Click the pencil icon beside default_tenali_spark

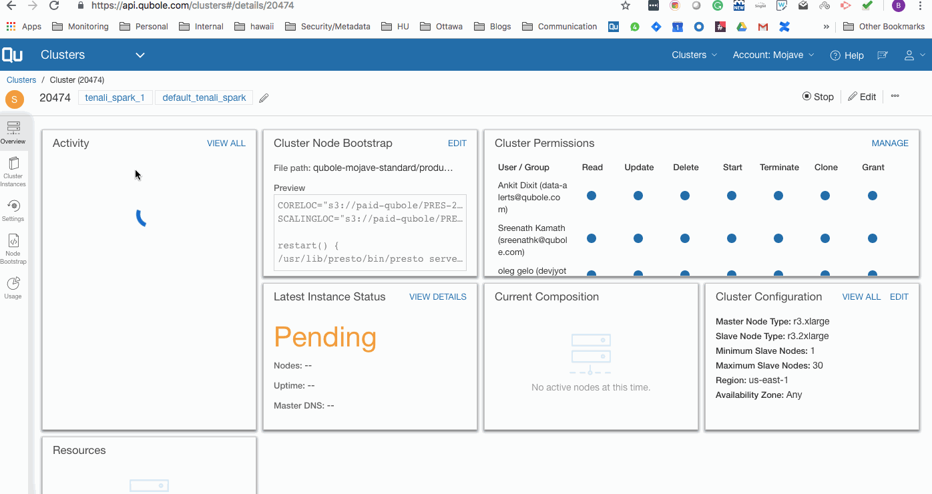click(264, 98)
